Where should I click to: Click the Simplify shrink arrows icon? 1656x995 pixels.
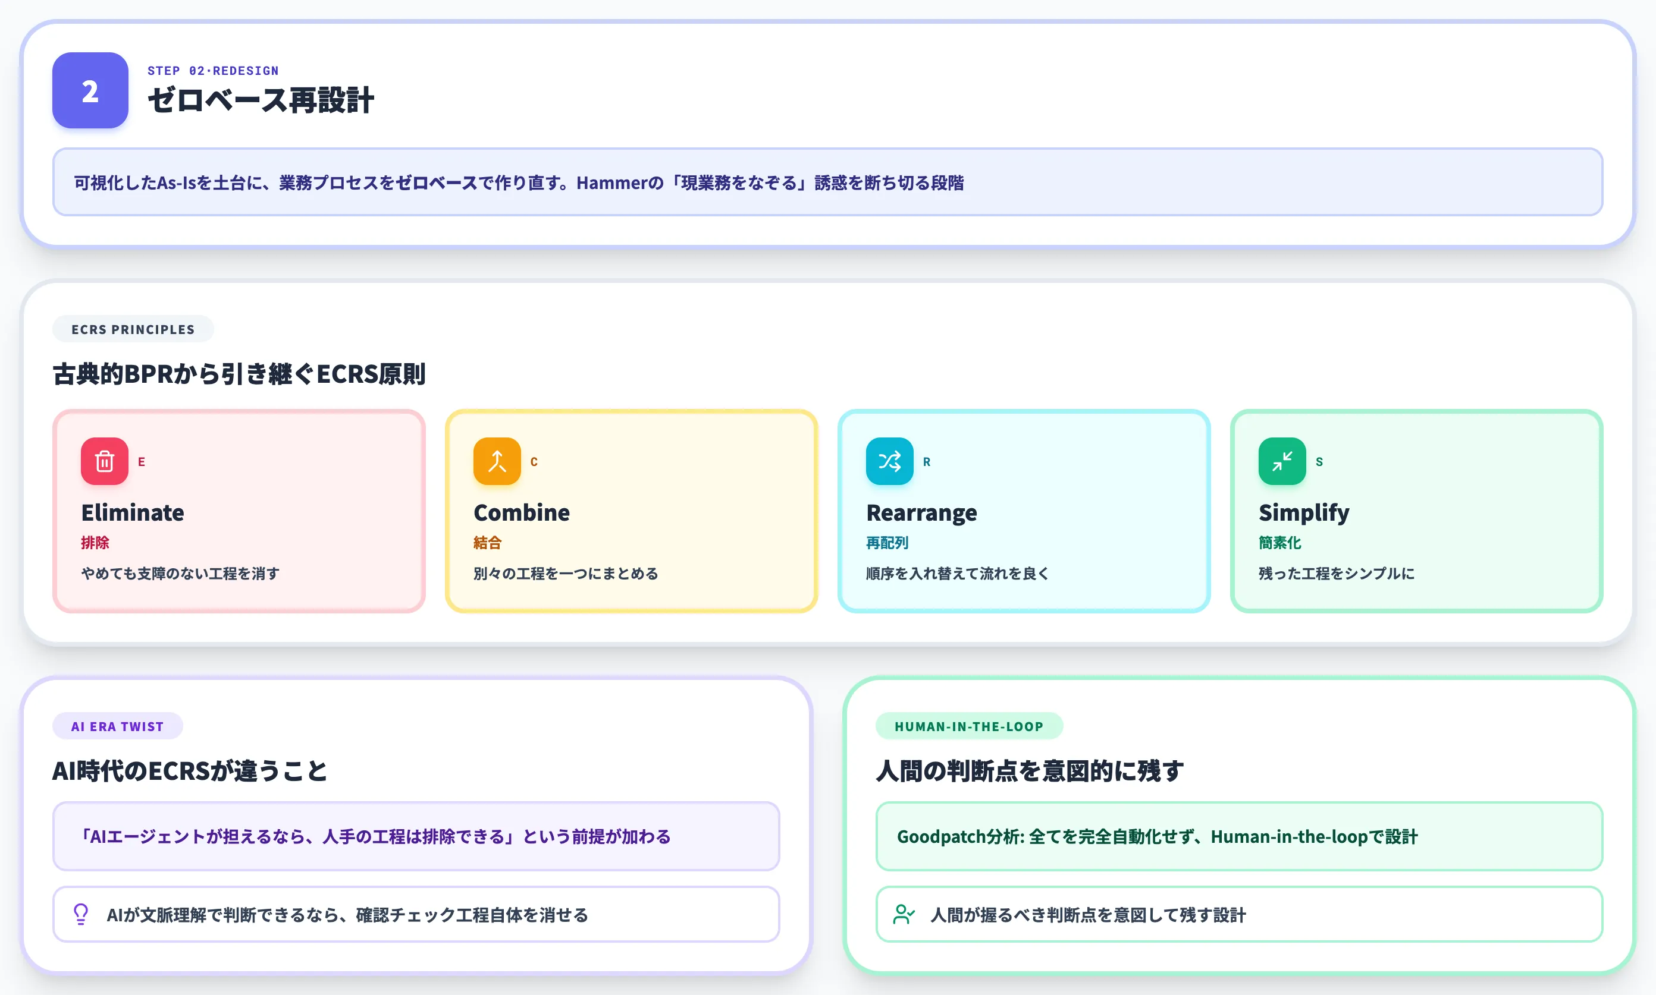[1282, 461]
